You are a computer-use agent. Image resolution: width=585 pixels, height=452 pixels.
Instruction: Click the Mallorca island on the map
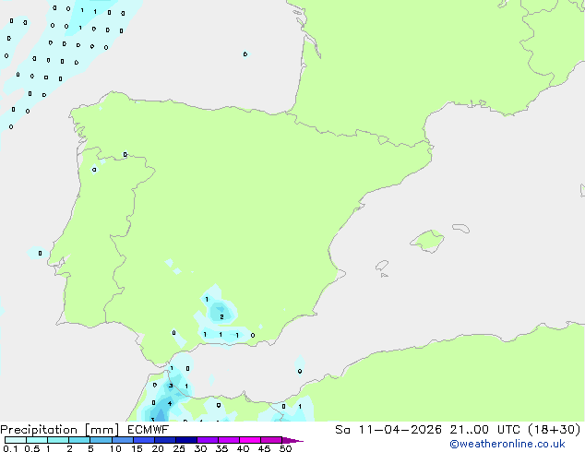tap(427, 241)
